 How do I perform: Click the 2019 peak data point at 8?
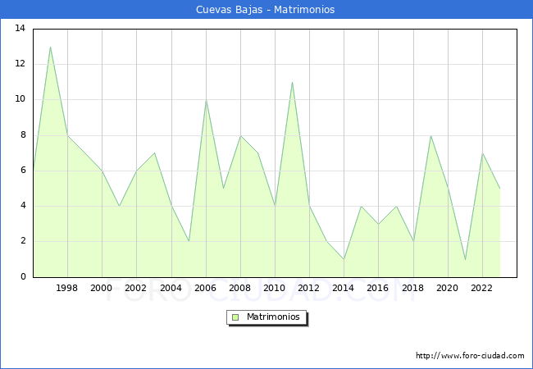(430, 136)
